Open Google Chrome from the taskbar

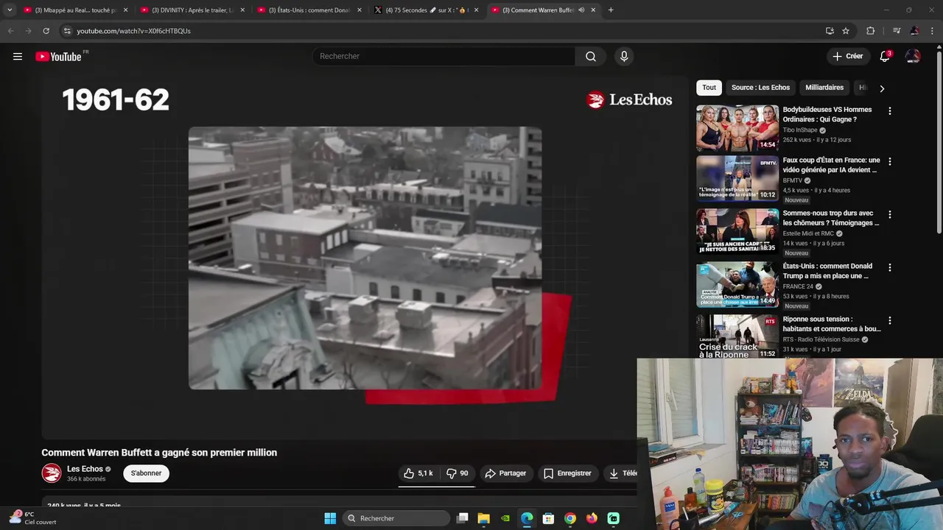[569, 518]
